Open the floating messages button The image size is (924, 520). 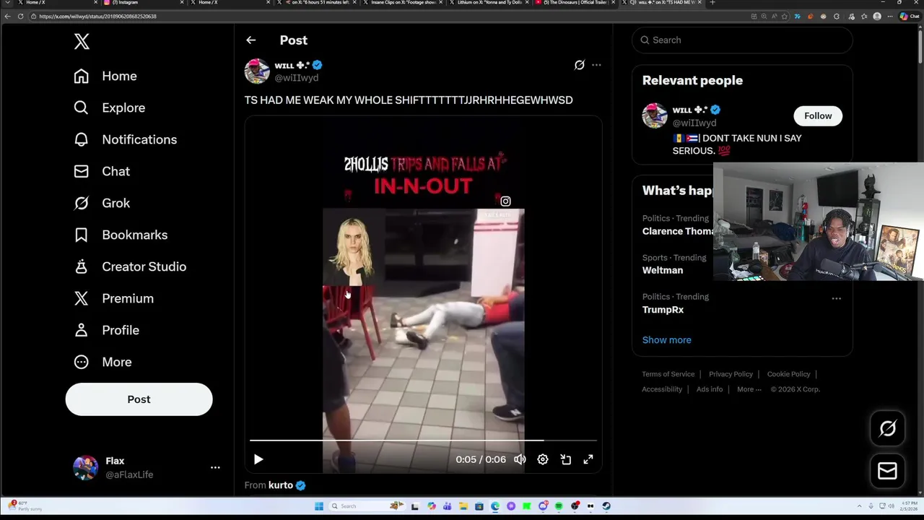point(887,471)
